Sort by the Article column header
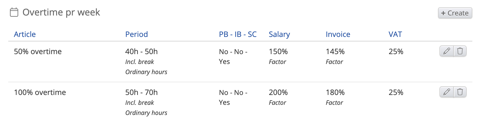 point(25,34)
